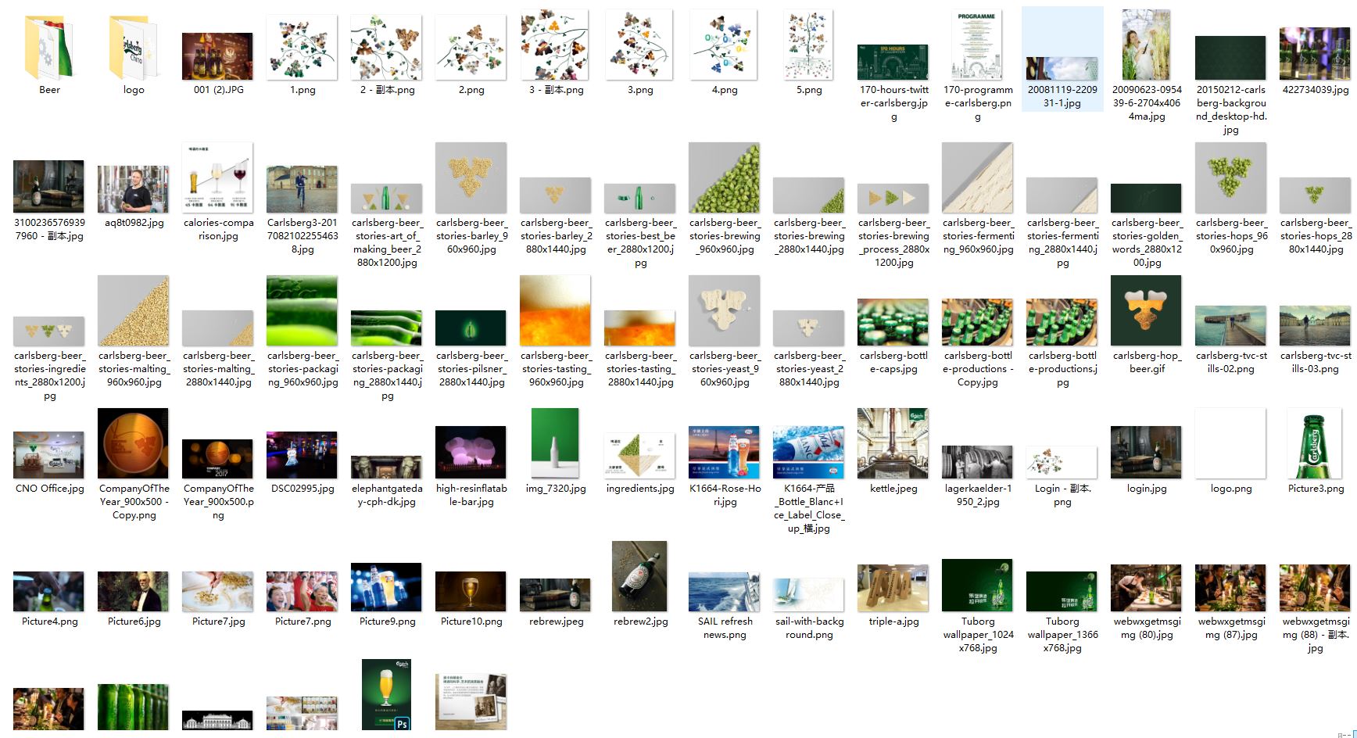The width and height of the screenshot is (1357, 738).
Task: Select the 5.png thumbnail
Action: pyautogui.click(x=809, y=45)
